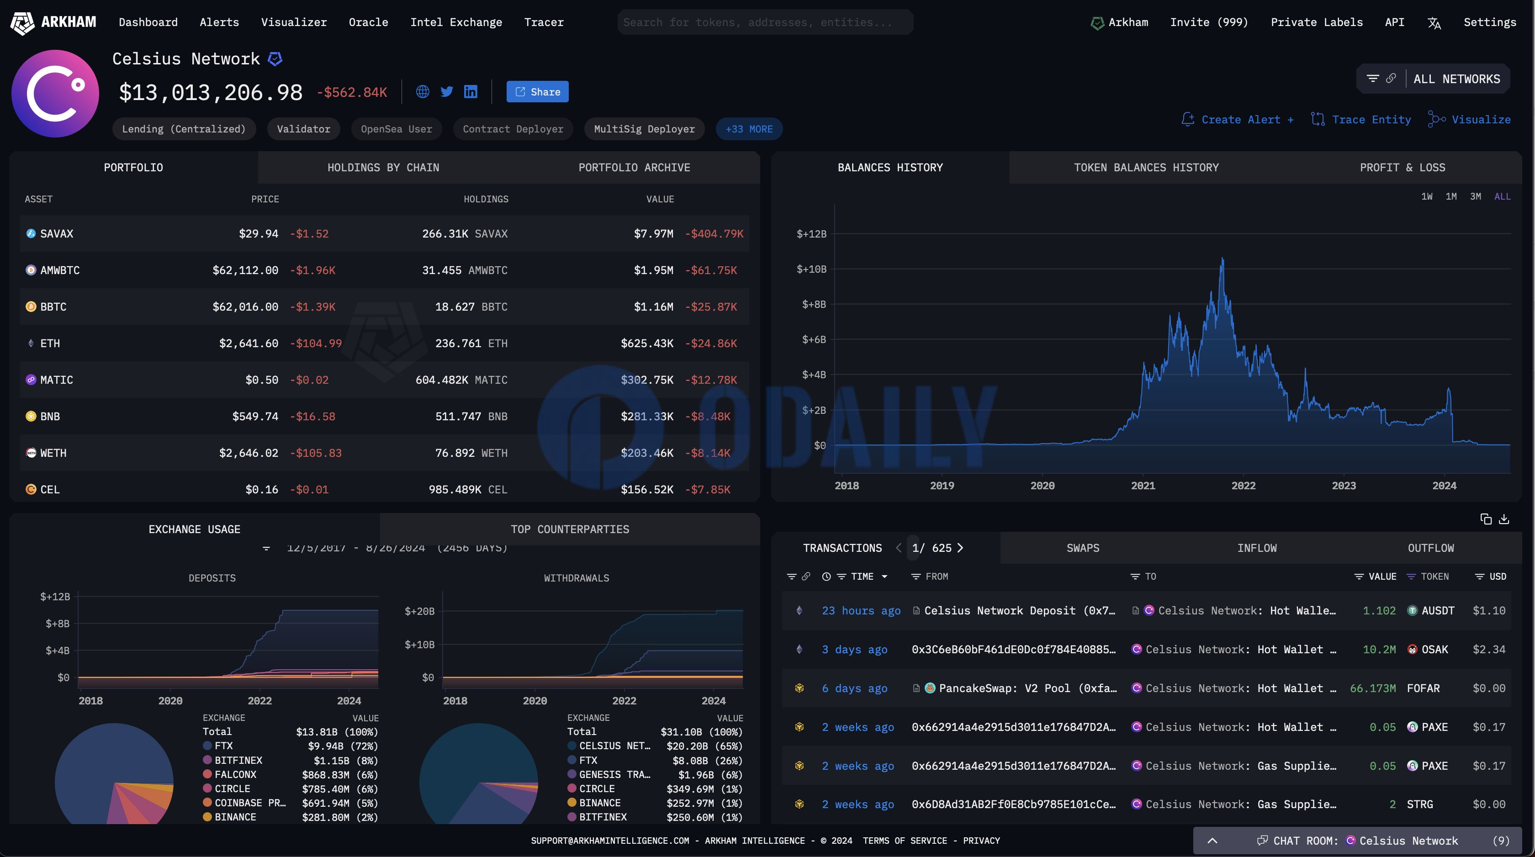Click the filter icon beside ALL NETWORKS
The height and width of the screenshot is (857, 1535).
(1373, 79)
